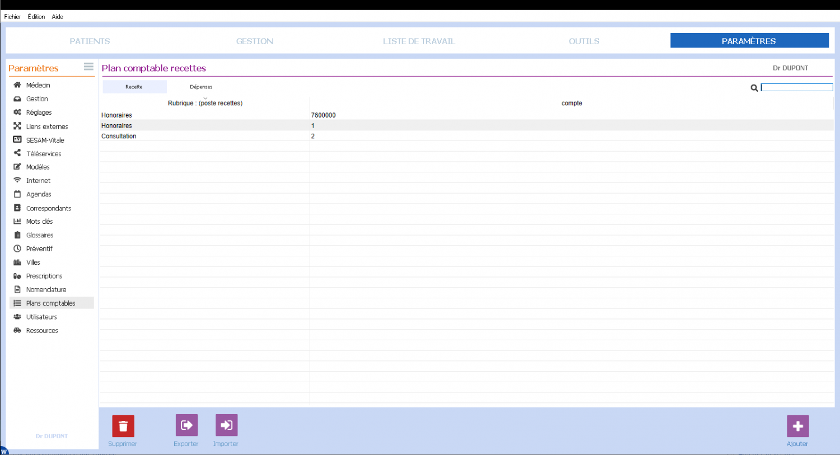
Task: Click the Exporter icon button
Action: (186, 425)
